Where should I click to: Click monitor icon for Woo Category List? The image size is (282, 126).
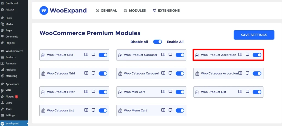click(93, 110)
